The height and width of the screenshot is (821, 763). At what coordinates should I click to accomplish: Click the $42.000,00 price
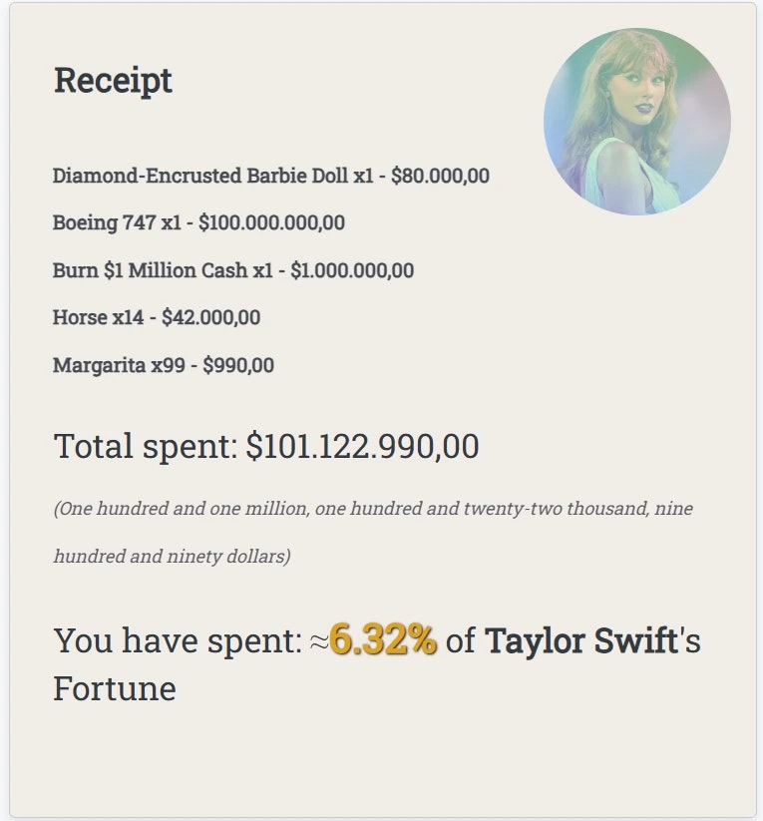[211, 318]
